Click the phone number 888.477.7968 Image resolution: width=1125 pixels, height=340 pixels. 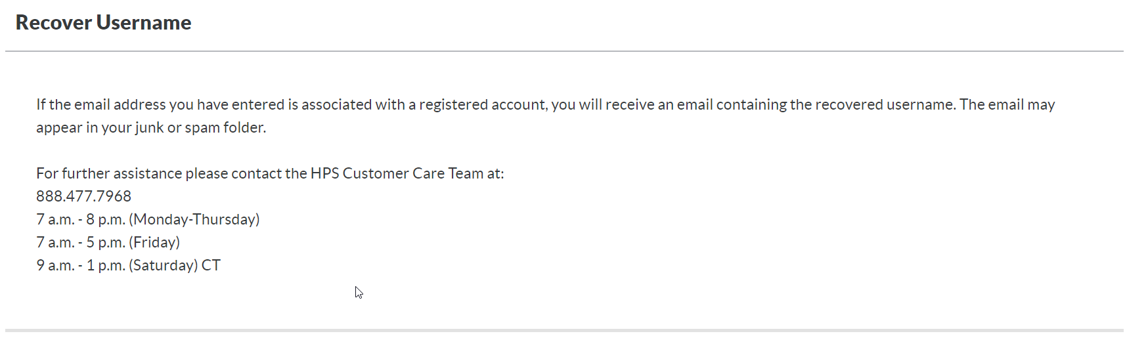pos(83,196)
